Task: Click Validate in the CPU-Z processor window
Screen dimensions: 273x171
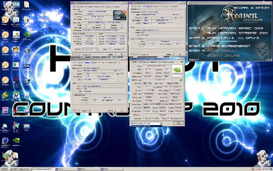Action: pyautogui.click(x=110, y=55)
